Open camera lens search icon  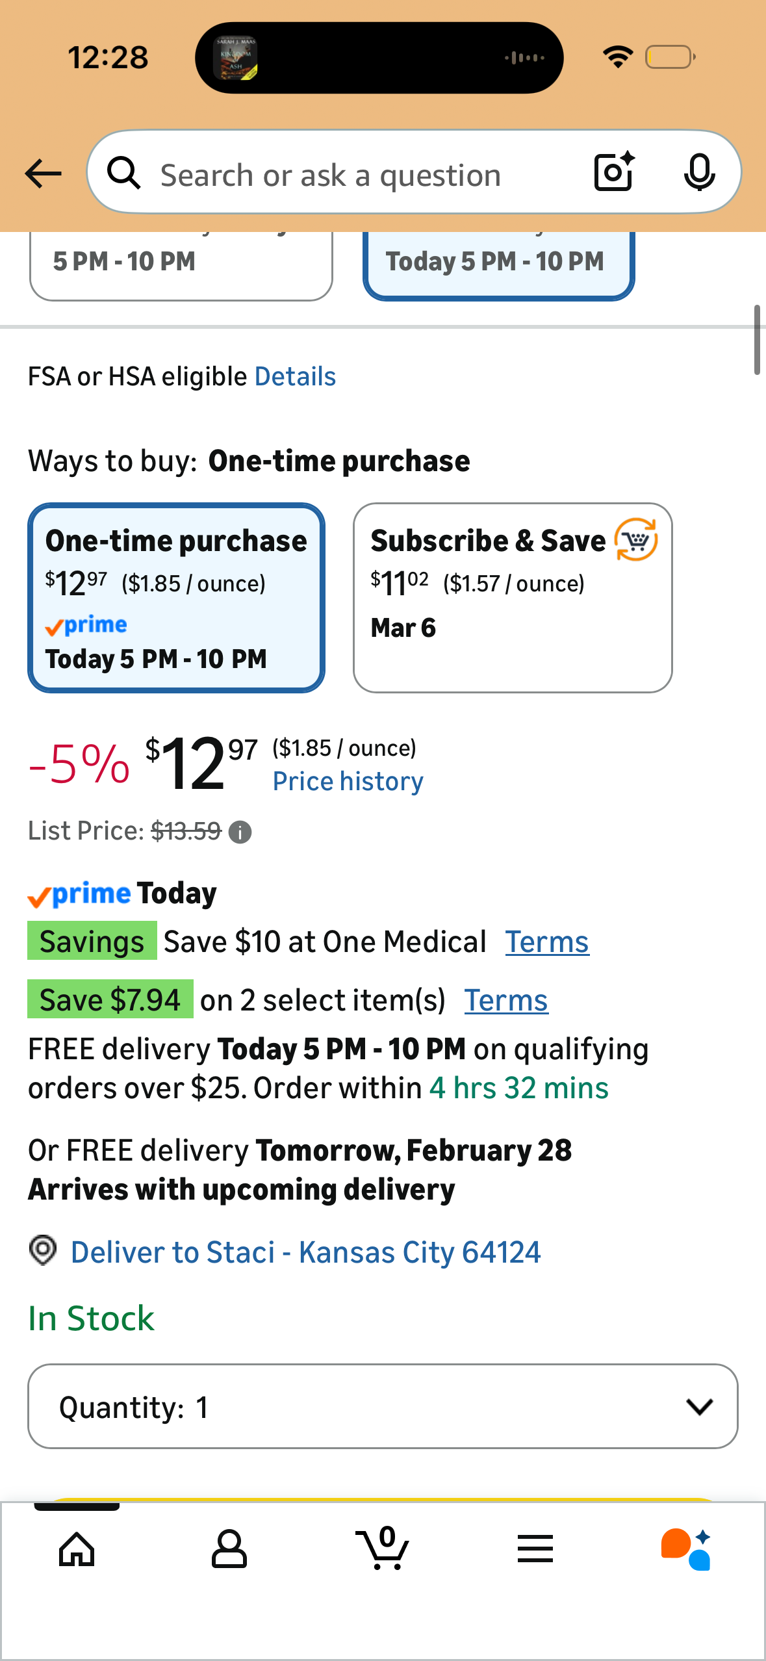613,172
